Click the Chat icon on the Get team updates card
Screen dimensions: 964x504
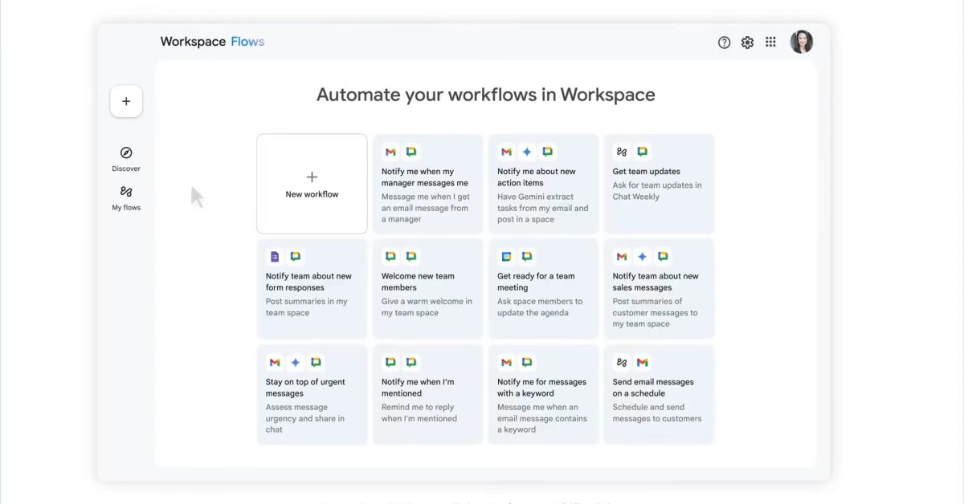coord(641,150)
